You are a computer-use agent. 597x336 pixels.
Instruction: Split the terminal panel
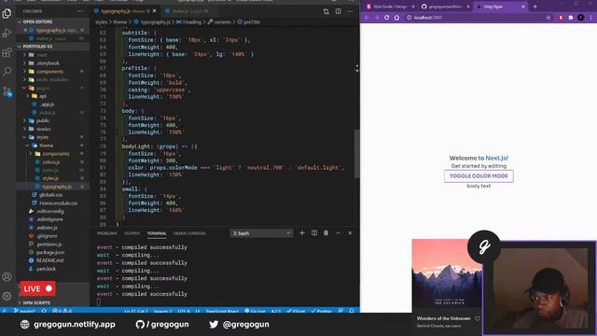click(314, 232)
